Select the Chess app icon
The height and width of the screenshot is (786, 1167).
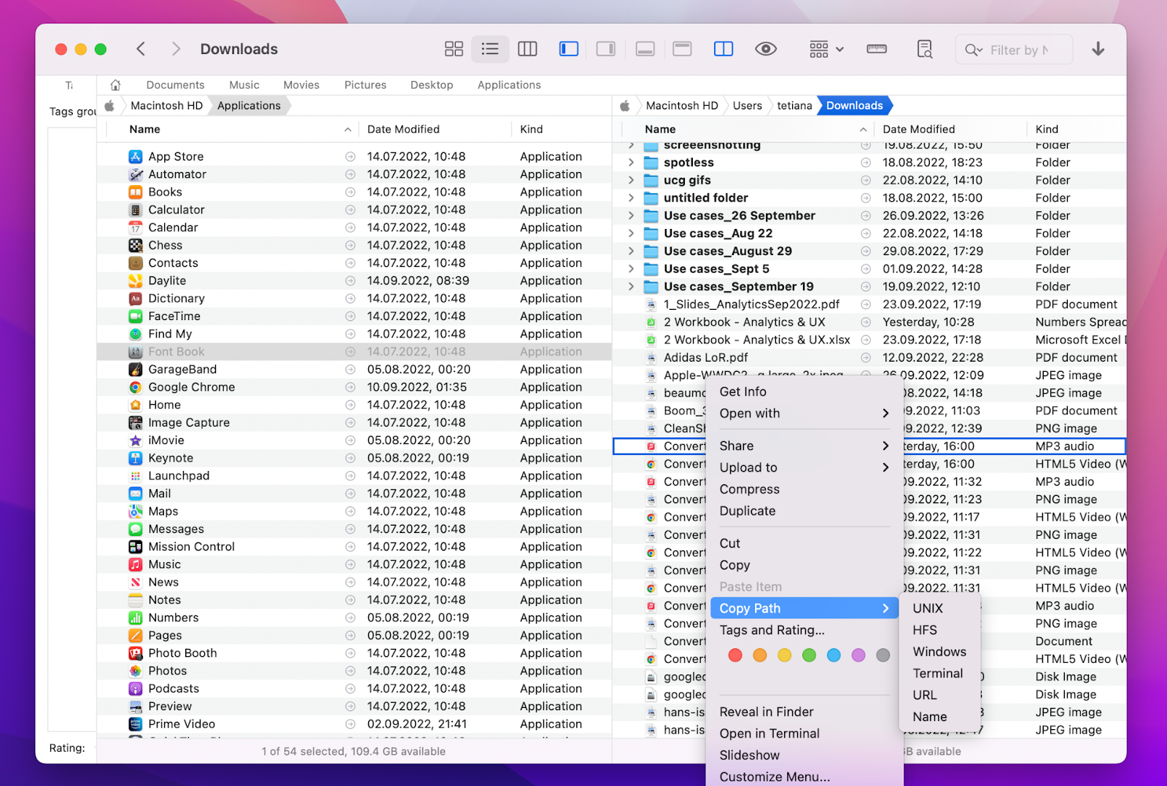pyautogui.click(x=136, y=245)
